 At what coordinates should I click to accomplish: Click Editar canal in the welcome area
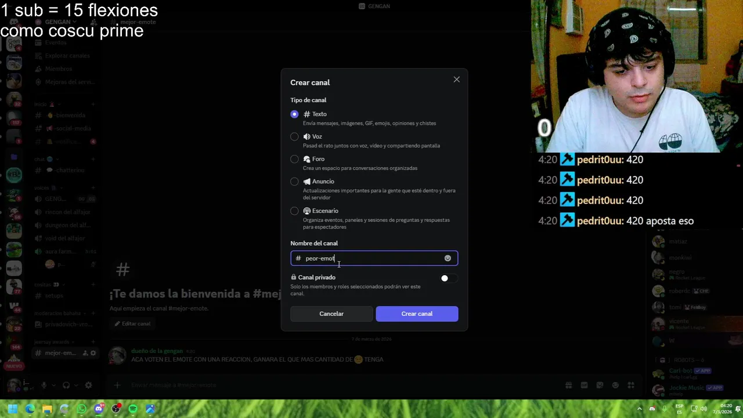pyautogui.click(x=132, y=324)
